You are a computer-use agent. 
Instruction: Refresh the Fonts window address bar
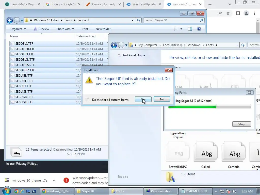coord(243,45)
